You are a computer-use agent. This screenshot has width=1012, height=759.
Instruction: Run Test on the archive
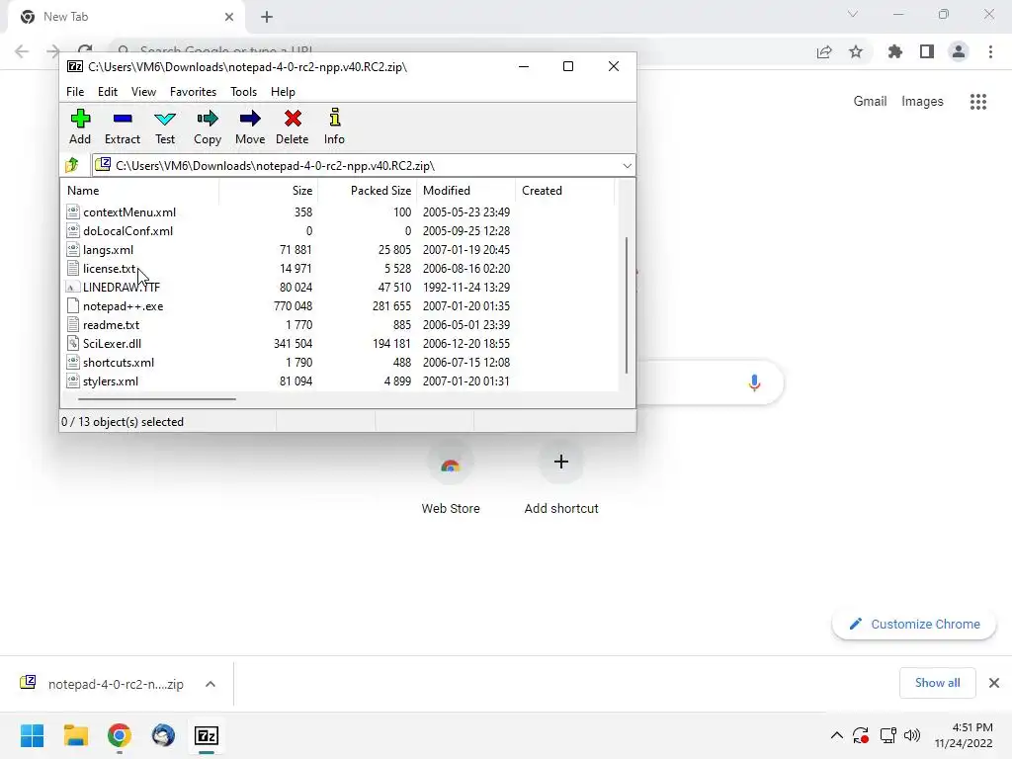[x=165, y=126]
